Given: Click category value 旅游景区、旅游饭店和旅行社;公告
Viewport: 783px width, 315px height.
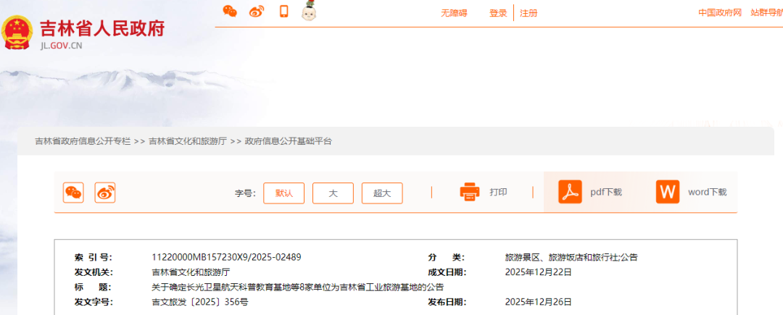Looking at the screenshot, I should [x=571, y=258].
